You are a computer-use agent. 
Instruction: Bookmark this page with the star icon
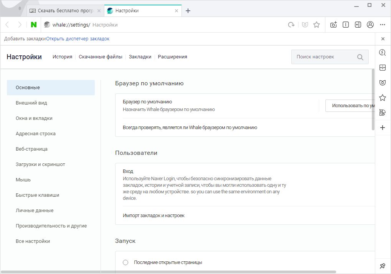pyautogui.click(x=317, y=25)
